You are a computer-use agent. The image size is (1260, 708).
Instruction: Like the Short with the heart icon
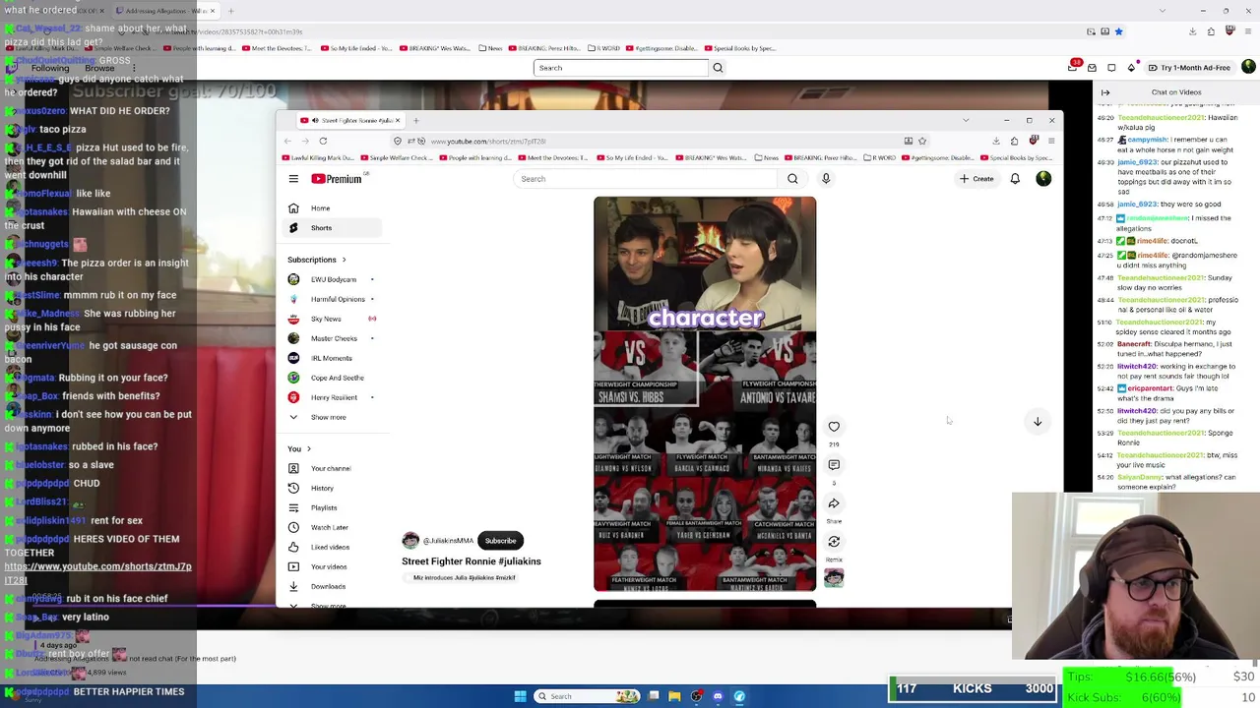[834, 427]
